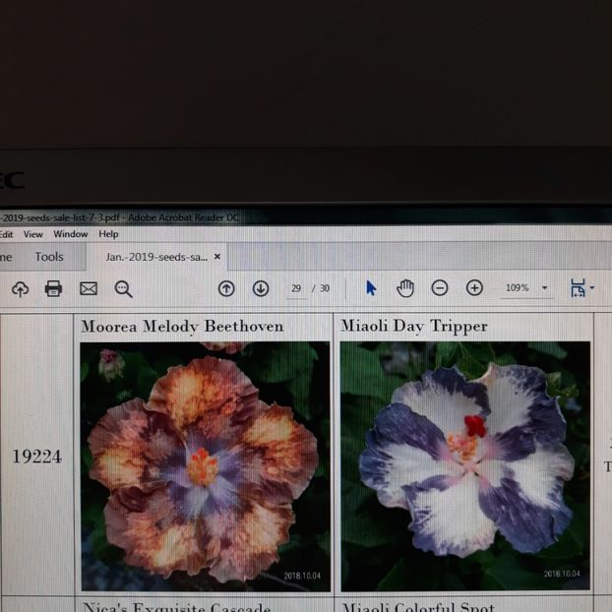The height and width of the screenshot is (612, 612).
Task: Click the page number 29 field
Action: (295, 288)
